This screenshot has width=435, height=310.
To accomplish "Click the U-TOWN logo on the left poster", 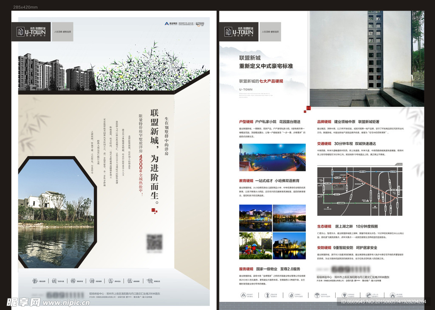I will pyautogui.click(x=31, y=32).
